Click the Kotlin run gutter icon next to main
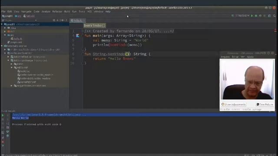Screen dimensions: 278x156 coord(78,36)
